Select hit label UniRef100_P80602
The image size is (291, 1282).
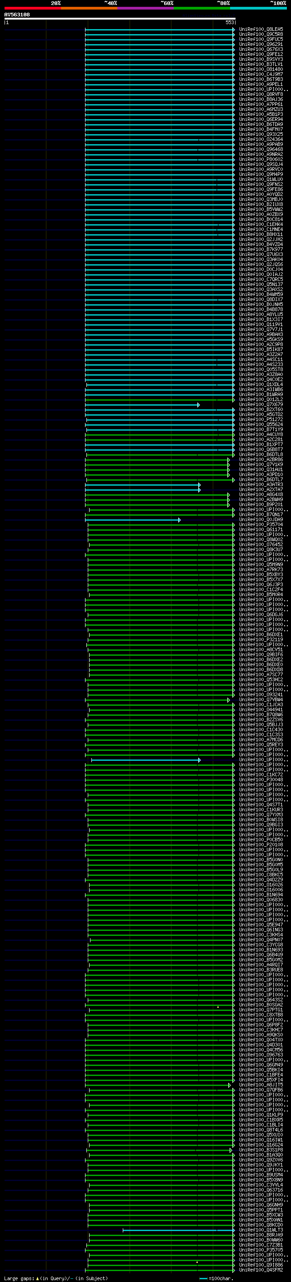pyautogui.click(x=261, y=159)
